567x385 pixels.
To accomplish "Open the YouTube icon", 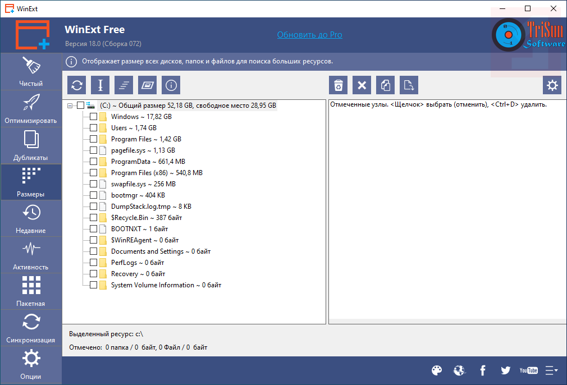I will [x=529, y=370].
